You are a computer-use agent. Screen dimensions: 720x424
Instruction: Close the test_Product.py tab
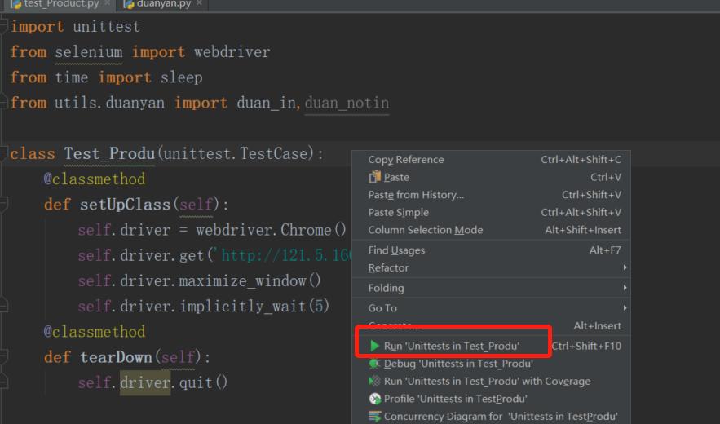(107, 3)
